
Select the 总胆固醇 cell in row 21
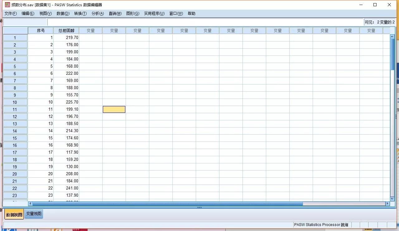coord(66,181)
